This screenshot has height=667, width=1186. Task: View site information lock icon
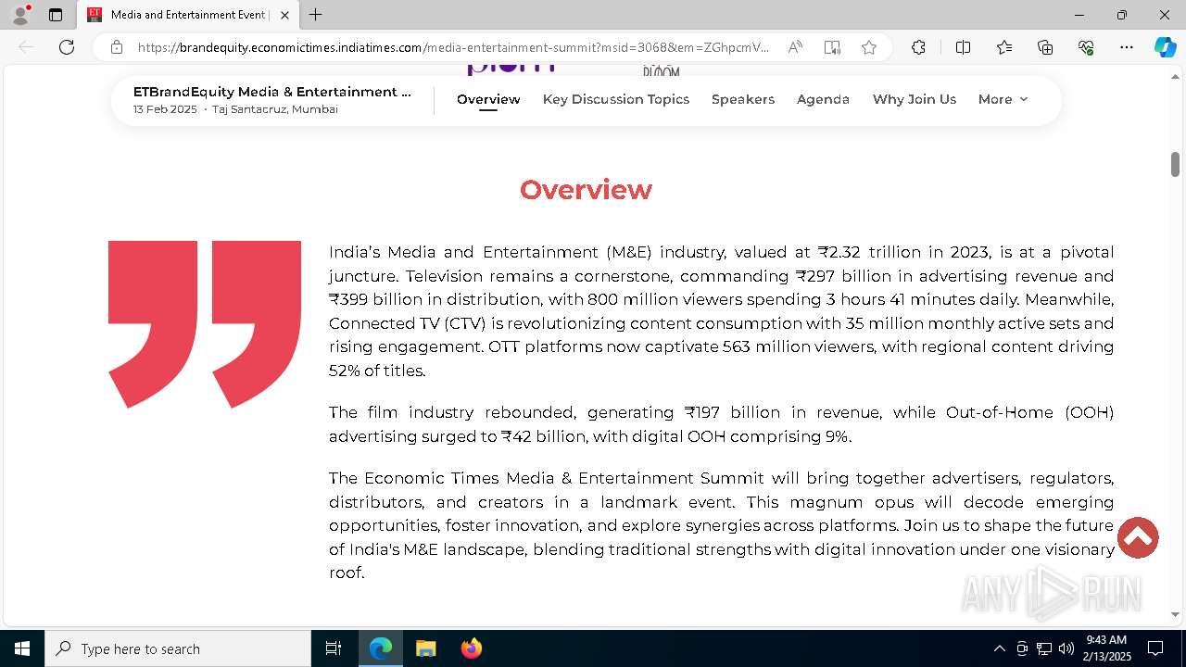click(x=117, y=47)
